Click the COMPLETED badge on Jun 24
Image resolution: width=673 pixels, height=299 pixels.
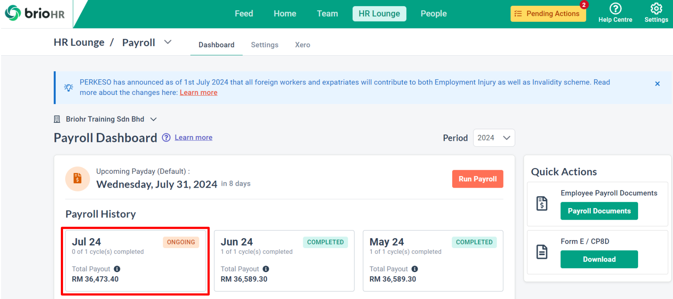(x=325, y=242)
